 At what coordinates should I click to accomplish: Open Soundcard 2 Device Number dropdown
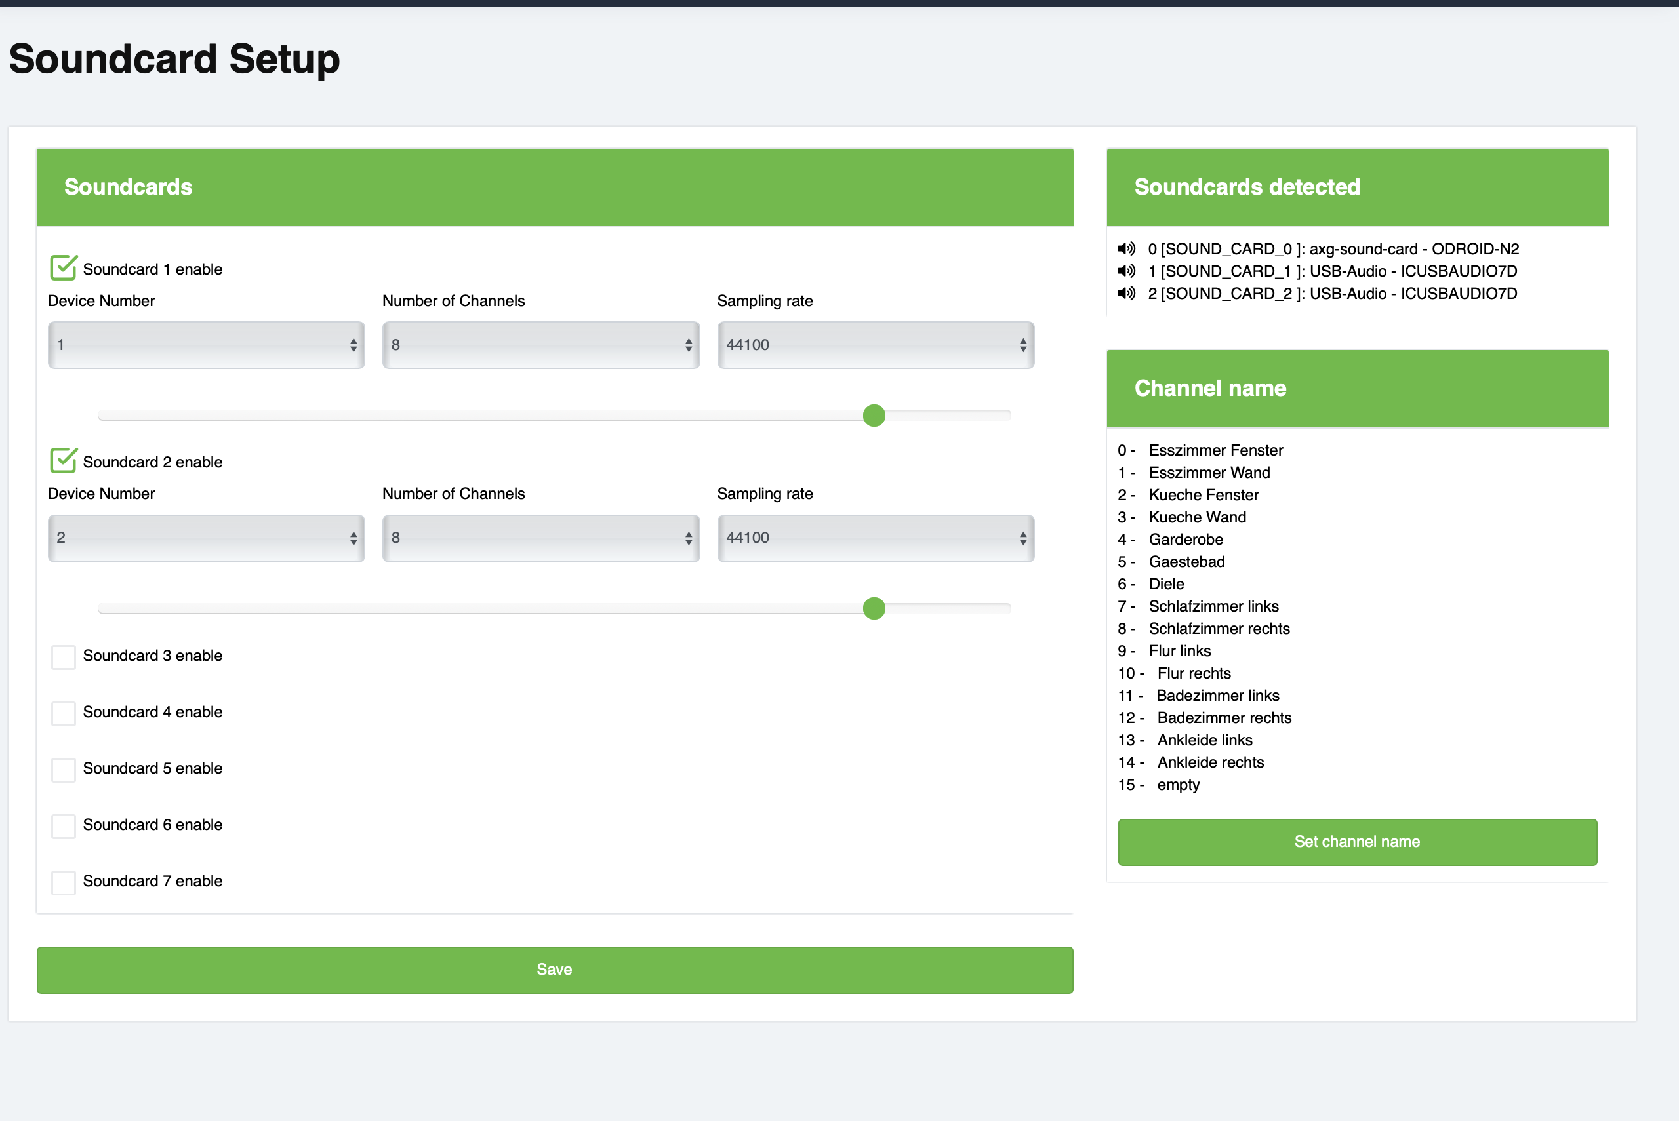tap(206, 538)
